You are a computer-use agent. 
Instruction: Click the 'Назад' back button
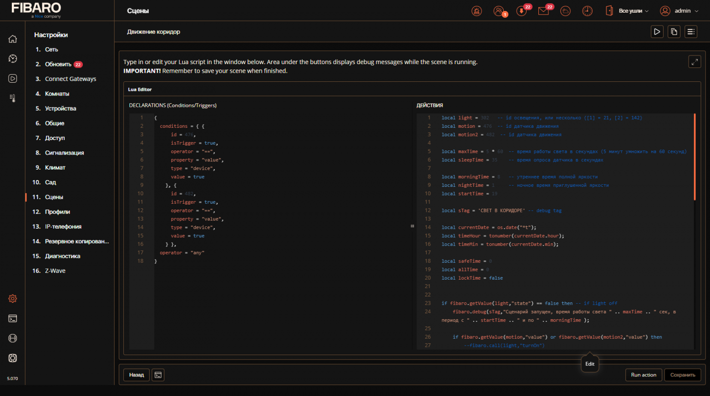(137, 375)
